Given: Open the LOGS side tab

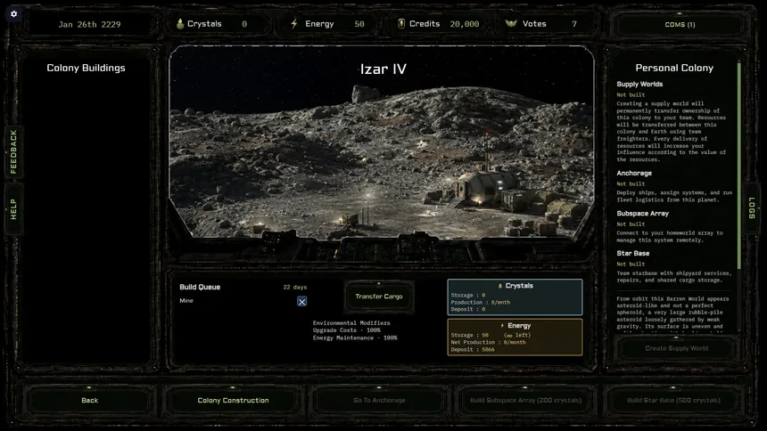Looking at the screenshot, I should click(x=752, y=208).
